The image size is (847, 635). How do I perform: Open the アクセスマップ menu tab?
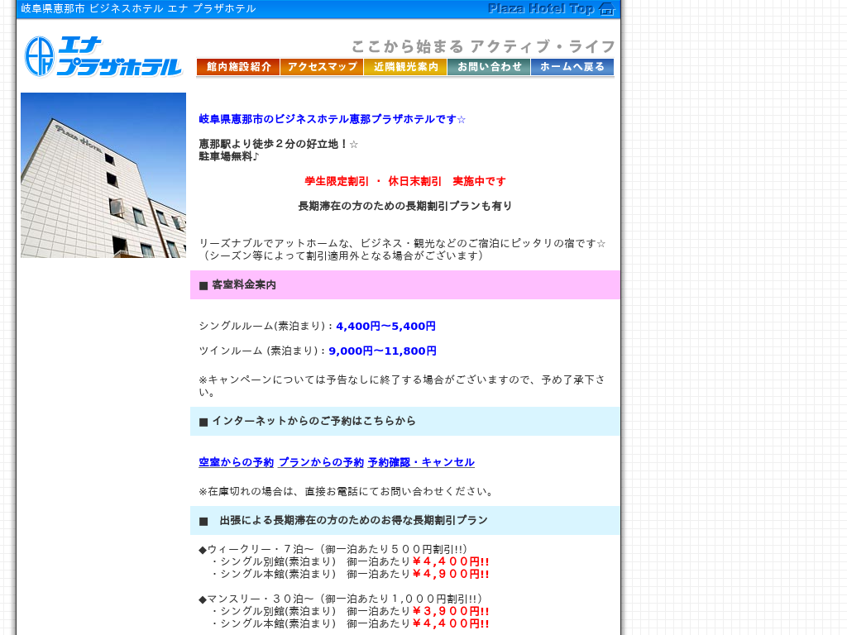322,67
